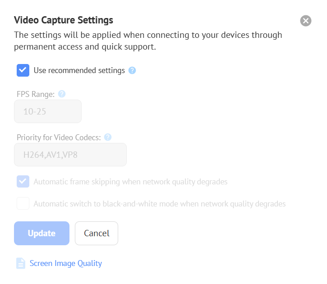Image resolution: width=327 pixels, height=284 pixels.
Task: Focus the video codecs field showing H264,AV1,VP8
Action: (70, 155)
